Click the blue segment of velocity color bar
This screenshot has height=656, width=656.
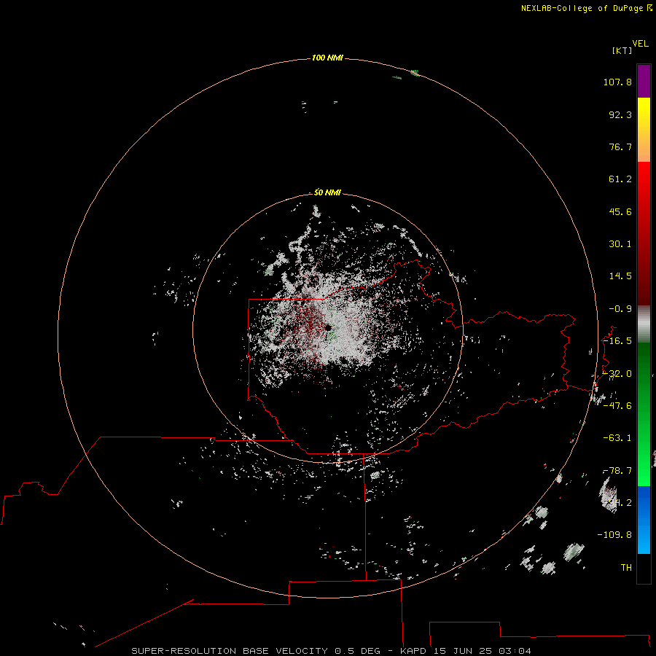point(644,520)
